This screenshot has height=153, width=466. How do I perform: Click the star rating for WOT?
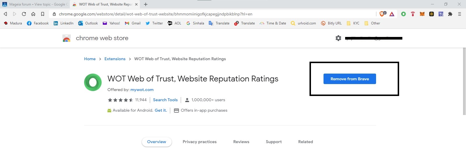[x=121, y=100]
